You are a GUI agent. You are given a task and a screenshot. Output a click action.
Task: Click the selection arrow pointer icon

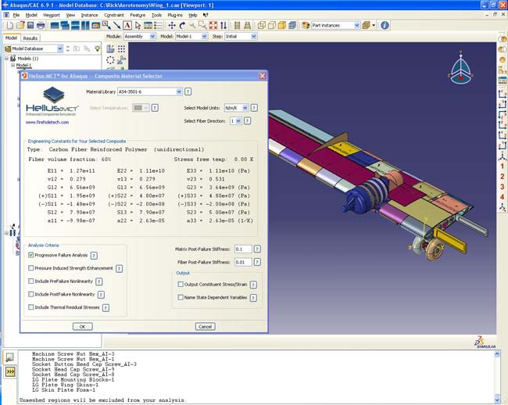click(138, 25)
